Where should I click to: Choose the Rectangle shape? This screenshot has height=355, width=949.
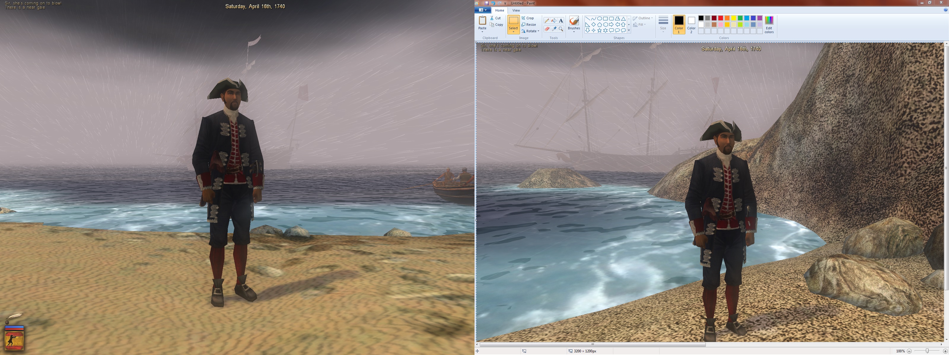[605, 18]
